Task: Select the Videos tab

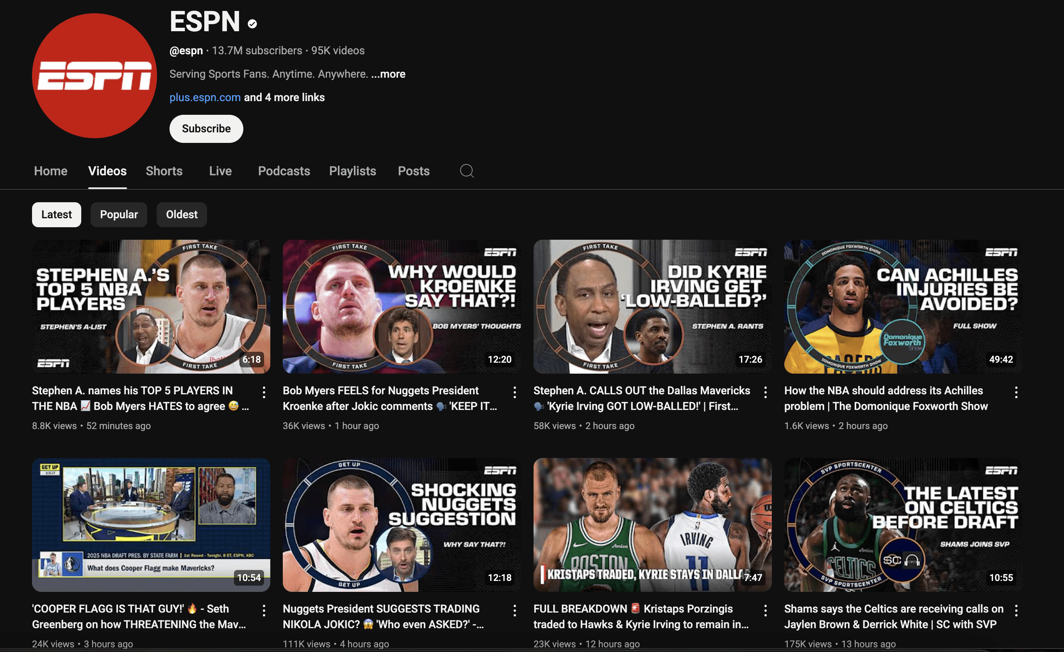Action: 107,171
